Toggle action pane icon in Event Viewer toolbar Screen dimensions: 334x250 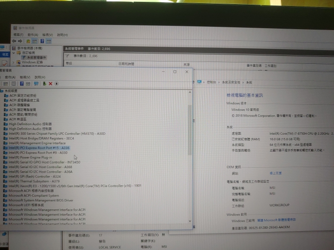pyautogui.click(x=49, y=41)
